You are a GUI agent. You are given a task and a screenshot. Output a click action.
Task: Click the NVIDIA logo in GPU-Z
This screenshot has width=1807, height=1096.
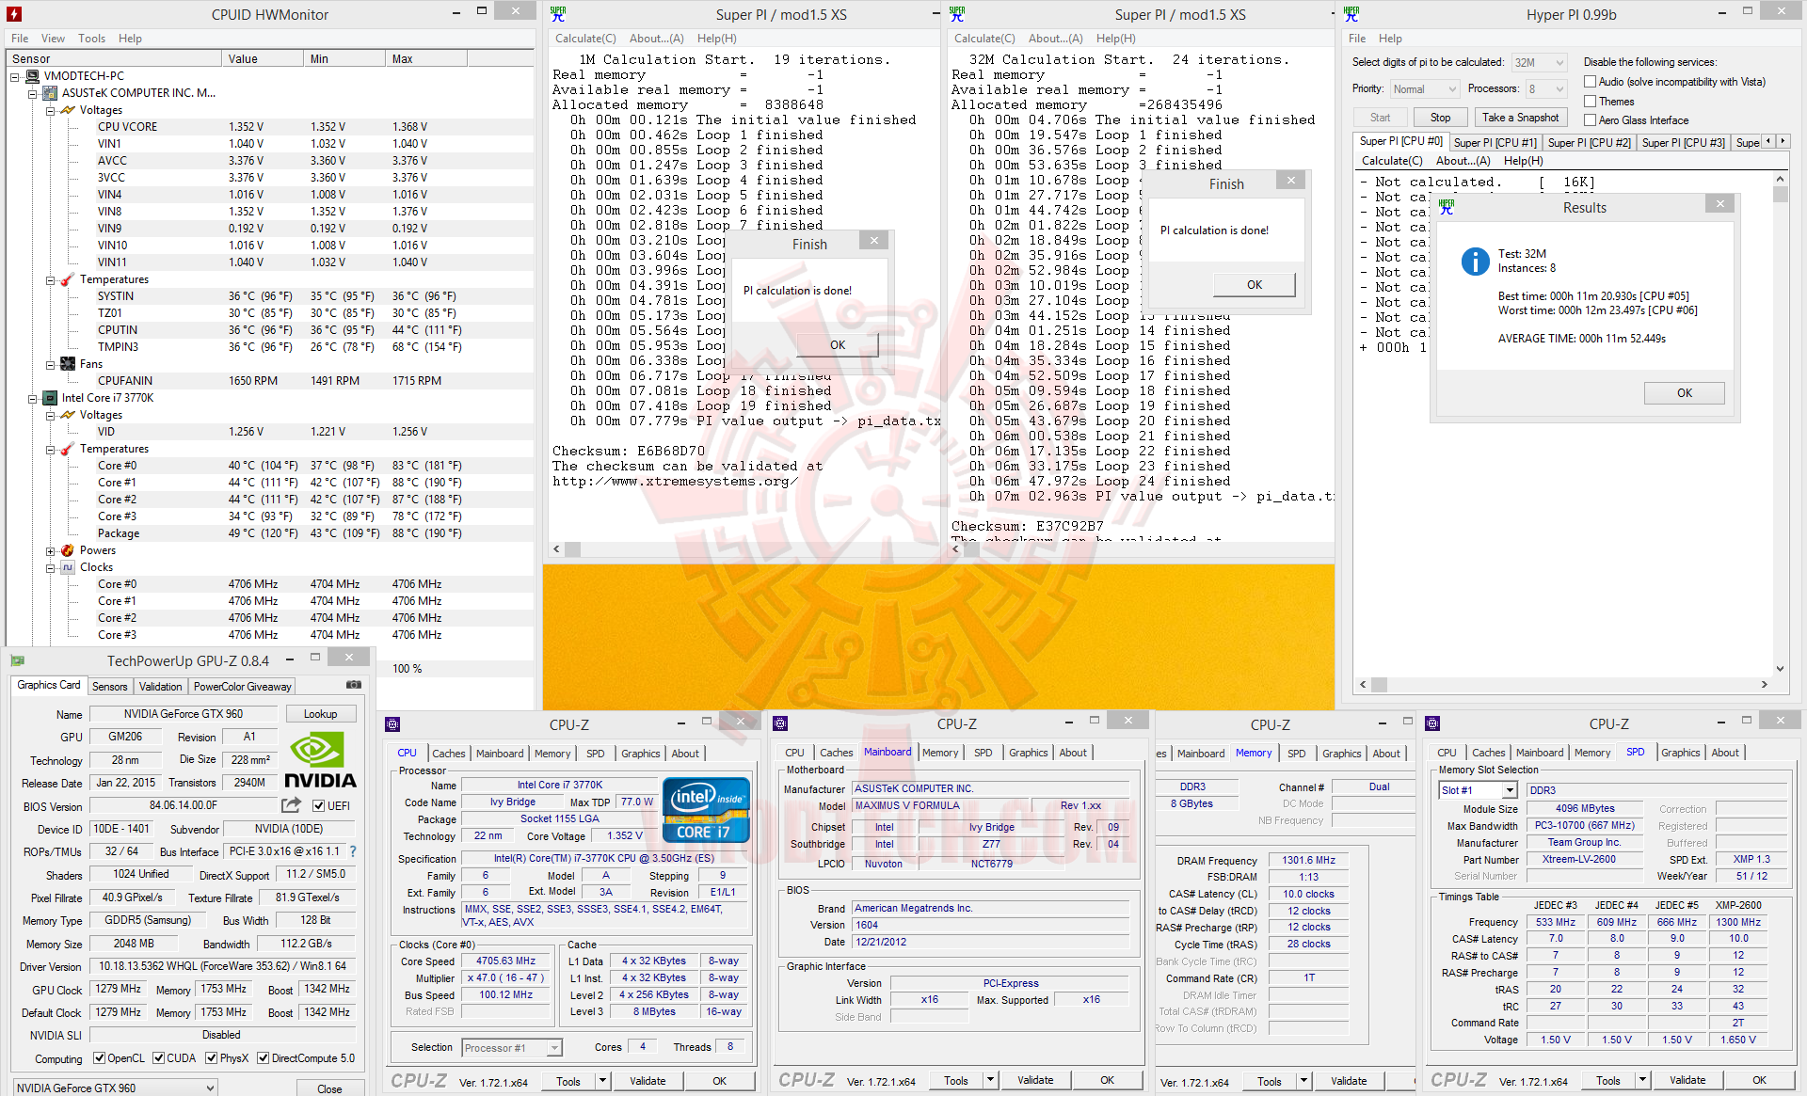320,761
